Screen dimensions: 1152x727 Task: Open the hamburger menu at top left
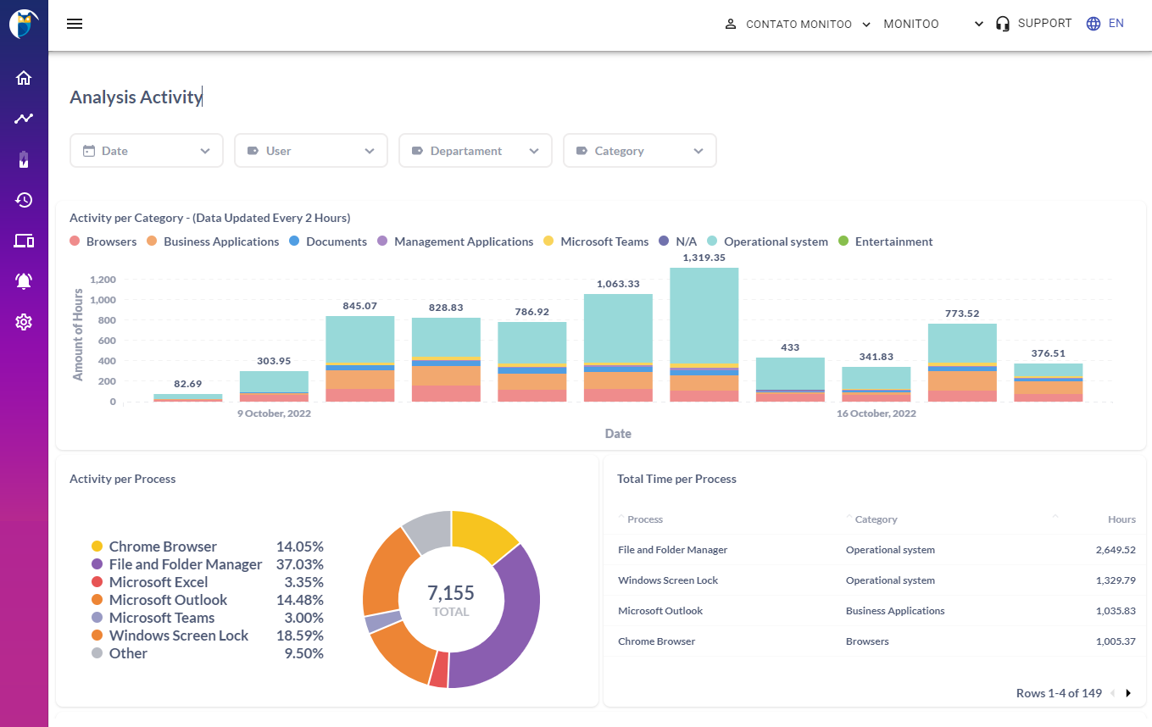point(75,23)
